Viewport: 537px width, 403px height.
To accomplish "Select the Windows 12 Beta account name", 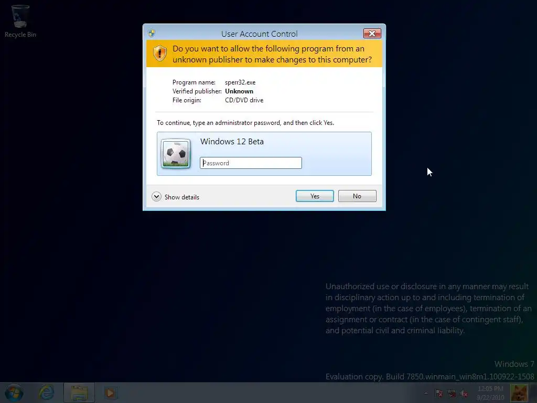I will [x=232, y=142].
